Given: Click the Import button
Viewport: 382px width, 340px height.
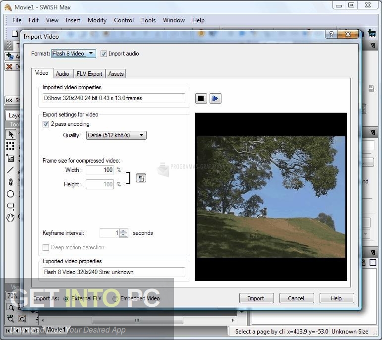Looking at the screenshot, I should coord(256,298).
